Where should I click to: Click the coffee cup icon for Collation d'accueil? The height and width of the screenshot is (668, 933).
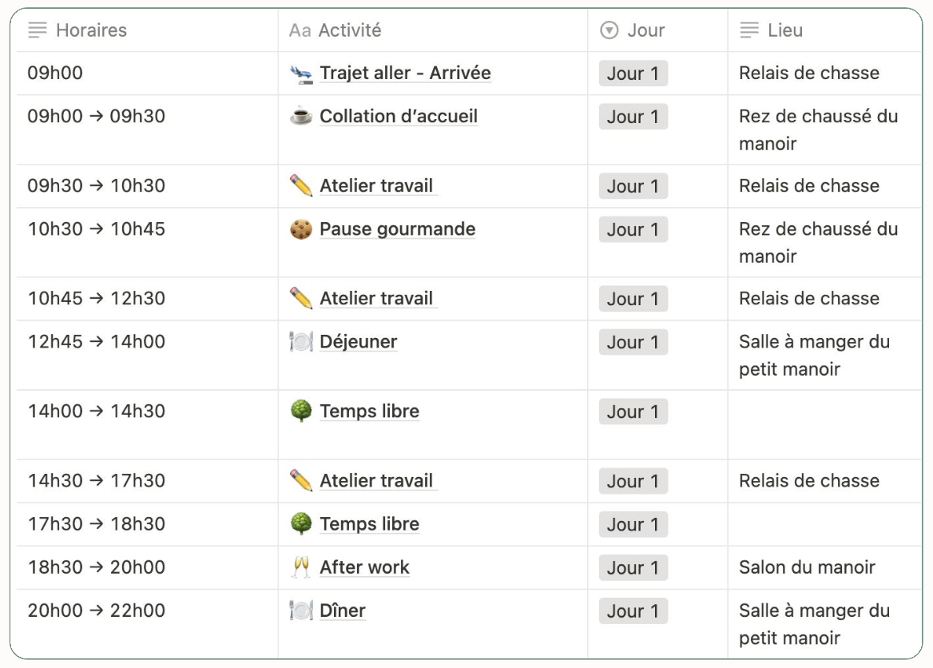pyautogui.click(x=301, y=116)
